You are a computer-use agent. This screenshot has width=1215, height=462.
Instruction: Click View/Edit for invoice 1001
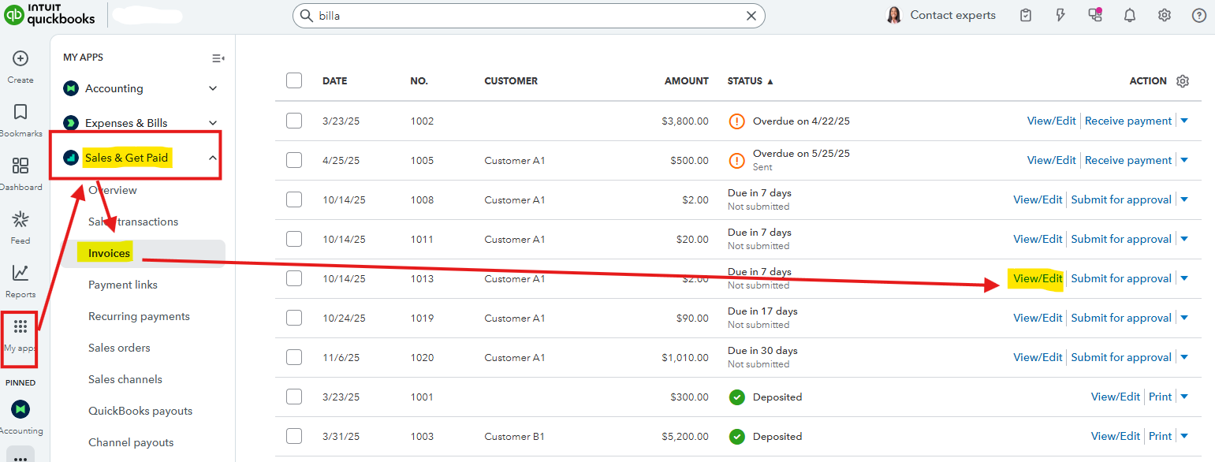[x=1115, y=397]
